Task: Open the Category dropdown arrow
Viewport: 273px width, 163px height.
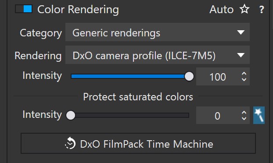Action: (241, 32)
